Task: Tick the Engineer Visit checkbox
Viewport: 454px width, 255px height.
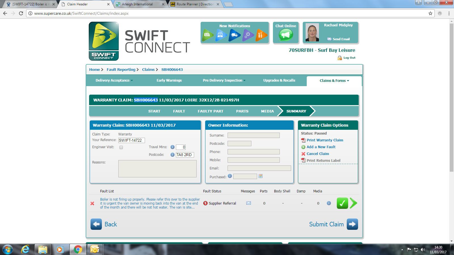Action: 121,147
